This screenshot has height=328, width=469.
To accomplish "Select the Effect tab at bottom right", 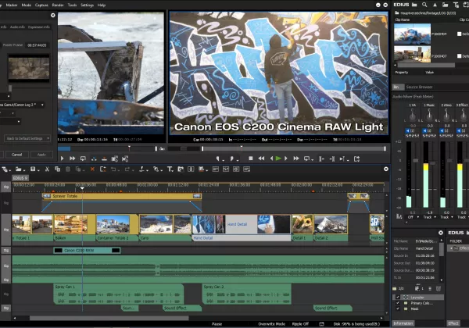I will (x=453, y=323).
